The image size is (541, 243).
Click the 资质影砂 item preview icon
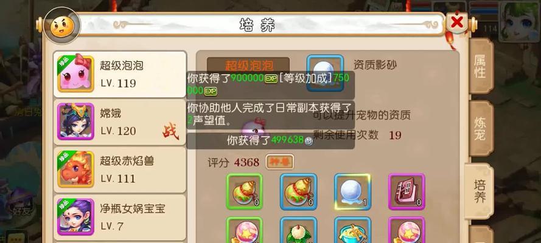325,73
